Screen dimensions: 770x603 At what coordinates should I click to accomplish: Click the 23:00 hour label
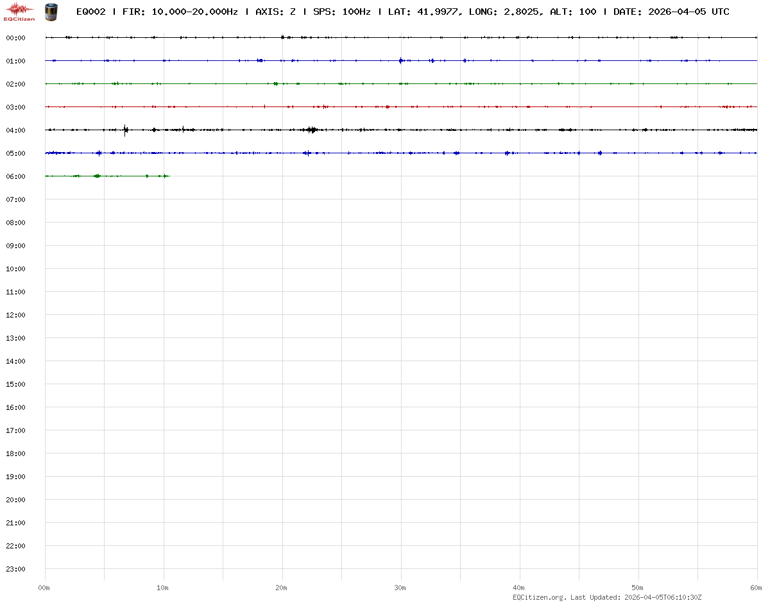(x=15, y=569)
